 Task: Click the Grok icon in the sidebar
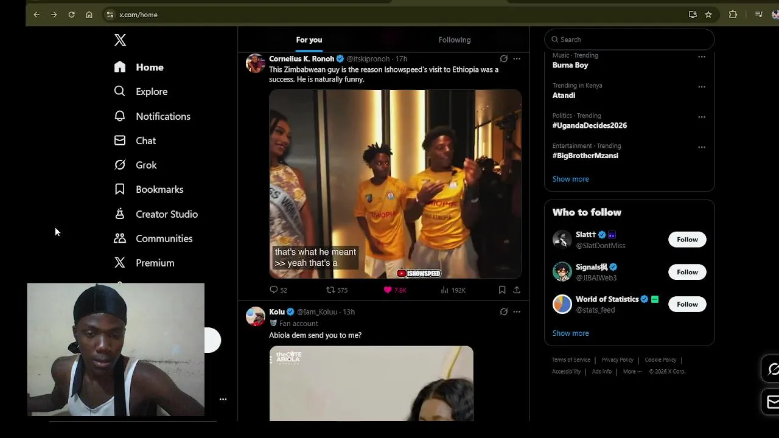120,165
